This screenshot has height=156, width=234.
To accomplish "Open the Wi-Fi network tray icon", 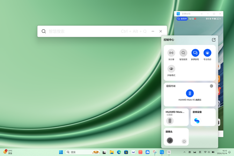I will coord(205,152).
